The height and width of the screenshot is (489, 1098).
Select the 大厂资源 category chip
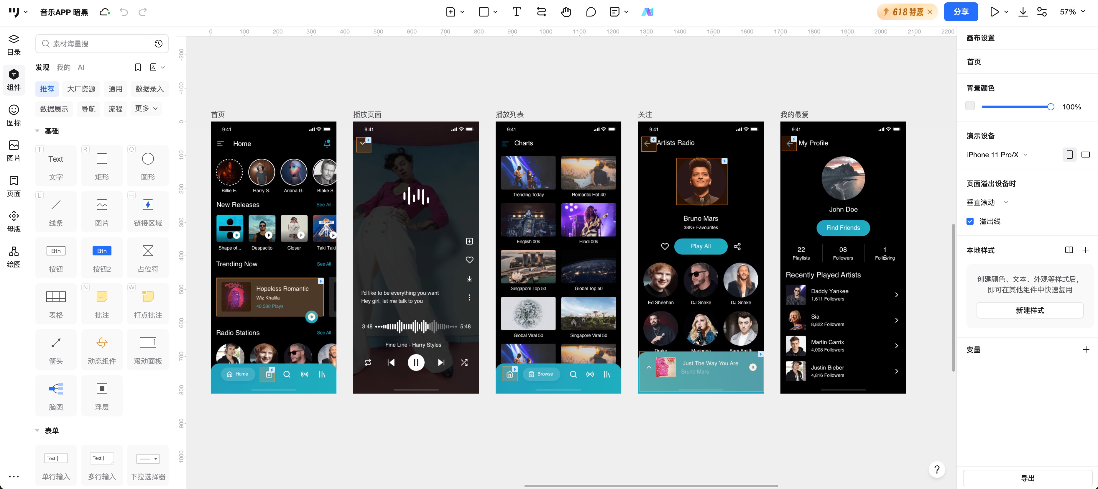[81, 89]
